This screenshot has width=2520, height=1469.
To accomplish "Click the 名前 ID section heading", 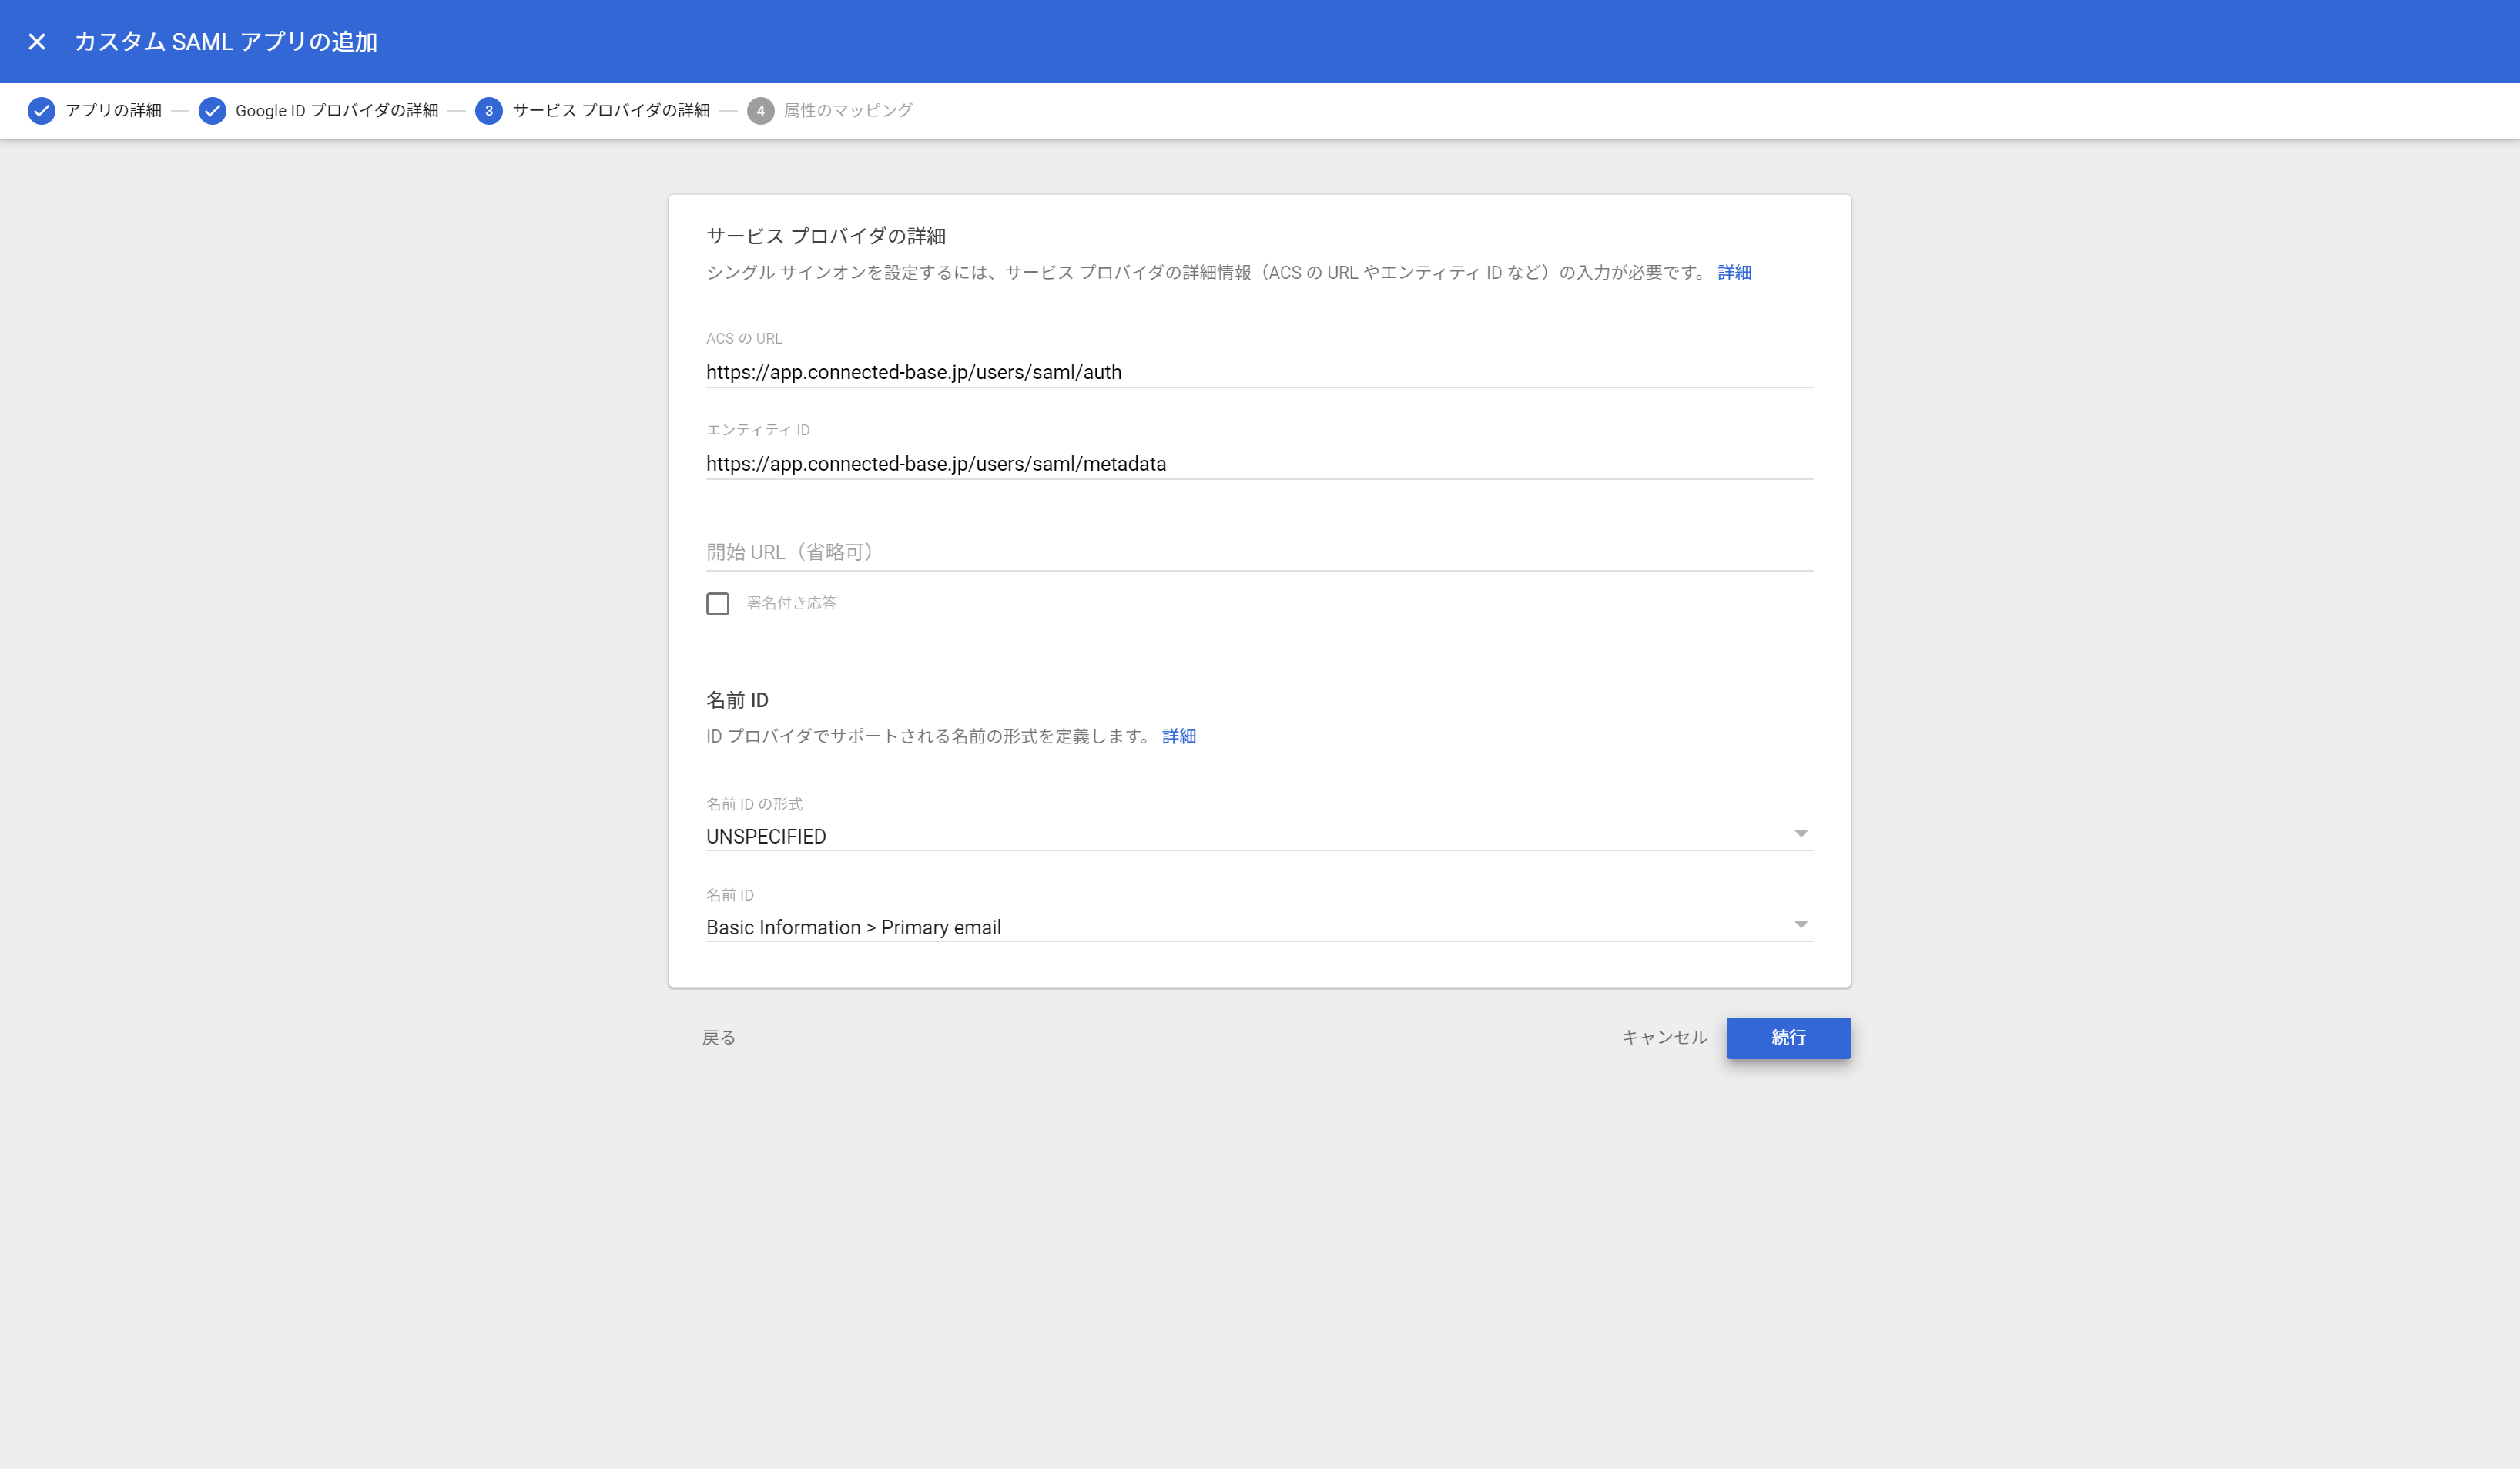I will point(737,700).
